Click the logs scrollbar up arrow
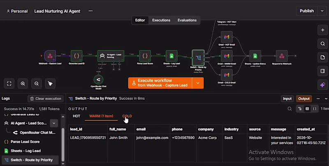The height and width of the screenshot is (166, 329). tap(63, 116)
